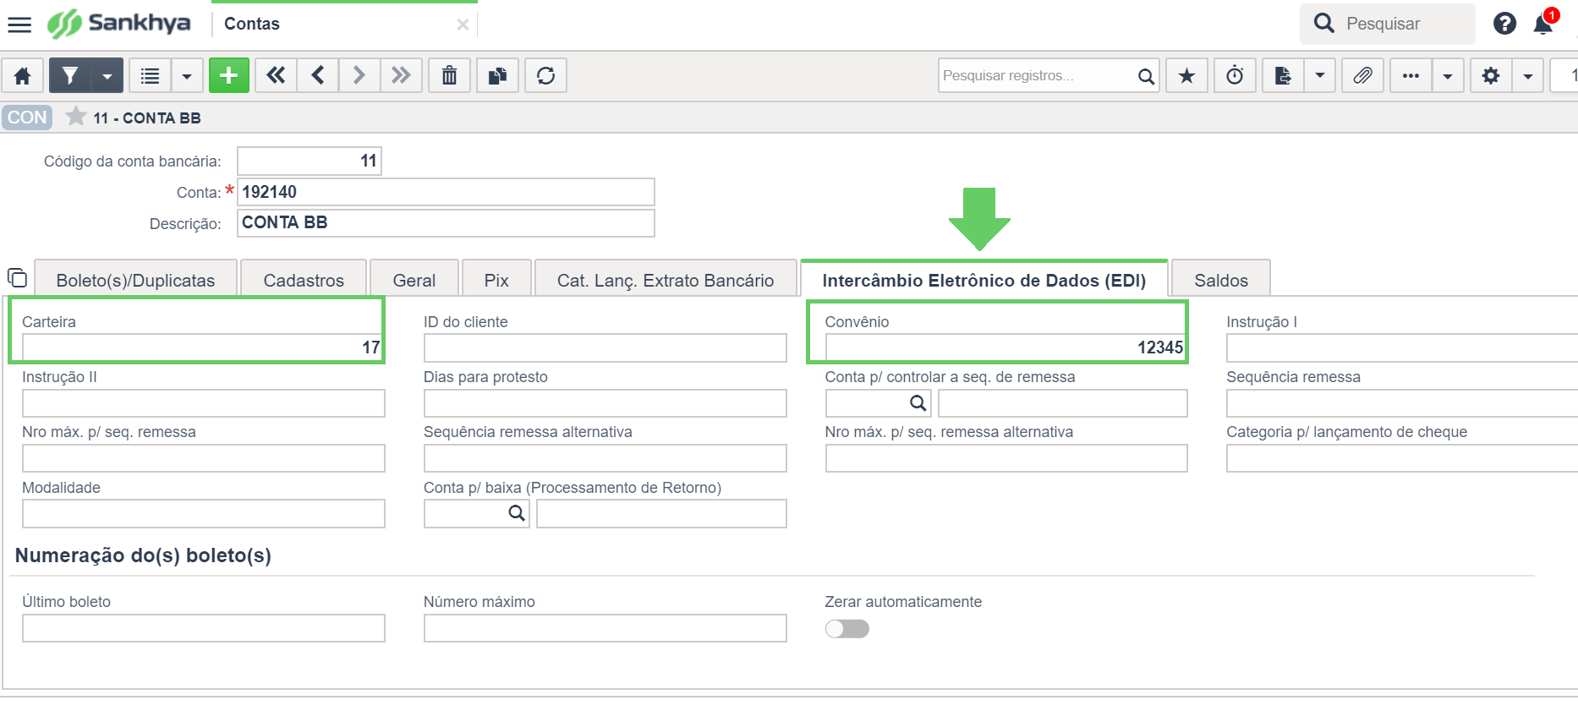Open the hamburger main menu
Viewport: 1578px width, 711px height.
point(19,25)
